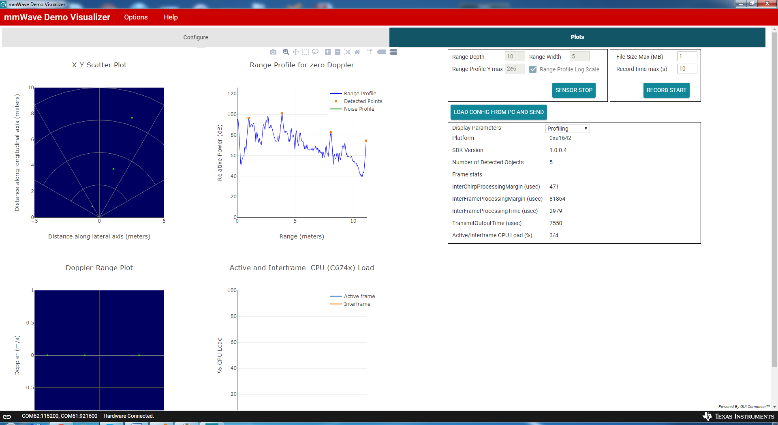This screenshot has width=778, height=425.
Task: Toggle Range Profile Log Scale checkbox
Action: (533, 69)
